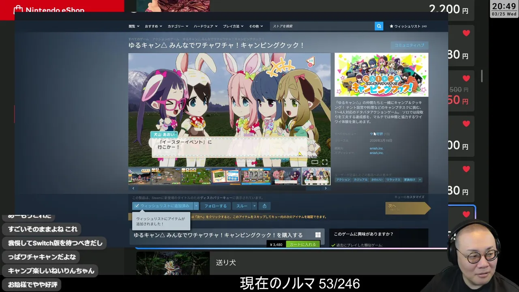Enter fullscreen on the screenshot viewer
Screen dimensions: 519x292
click(x=325, y=162)
